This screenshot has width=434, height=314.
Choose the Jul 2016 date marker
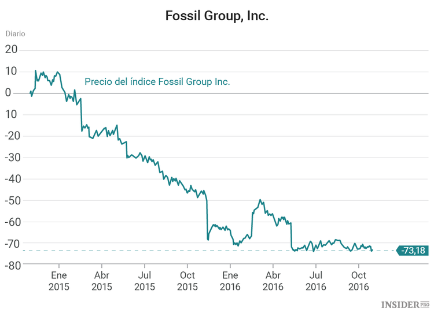[x=316, y=281]
